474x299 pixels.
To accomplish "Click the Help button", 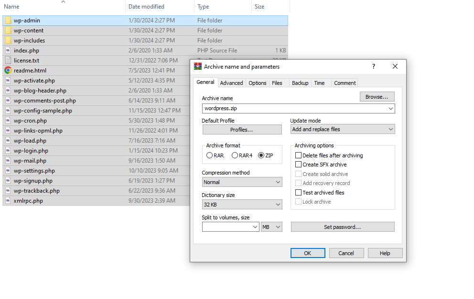I will click(385, 253).
